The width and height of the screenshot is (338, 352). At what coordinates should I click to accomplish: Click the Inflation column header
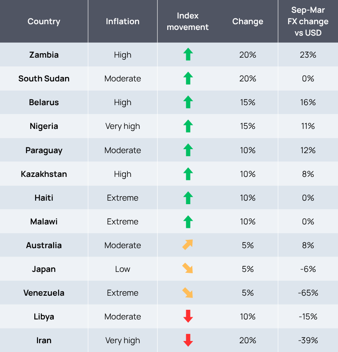[x=122, y=21]
